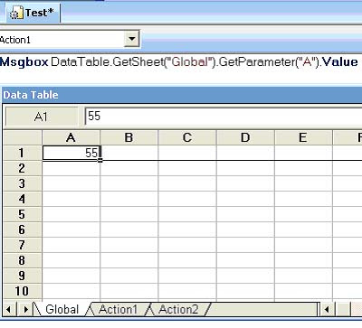Click cell A1 containing 55

(71, 153)
